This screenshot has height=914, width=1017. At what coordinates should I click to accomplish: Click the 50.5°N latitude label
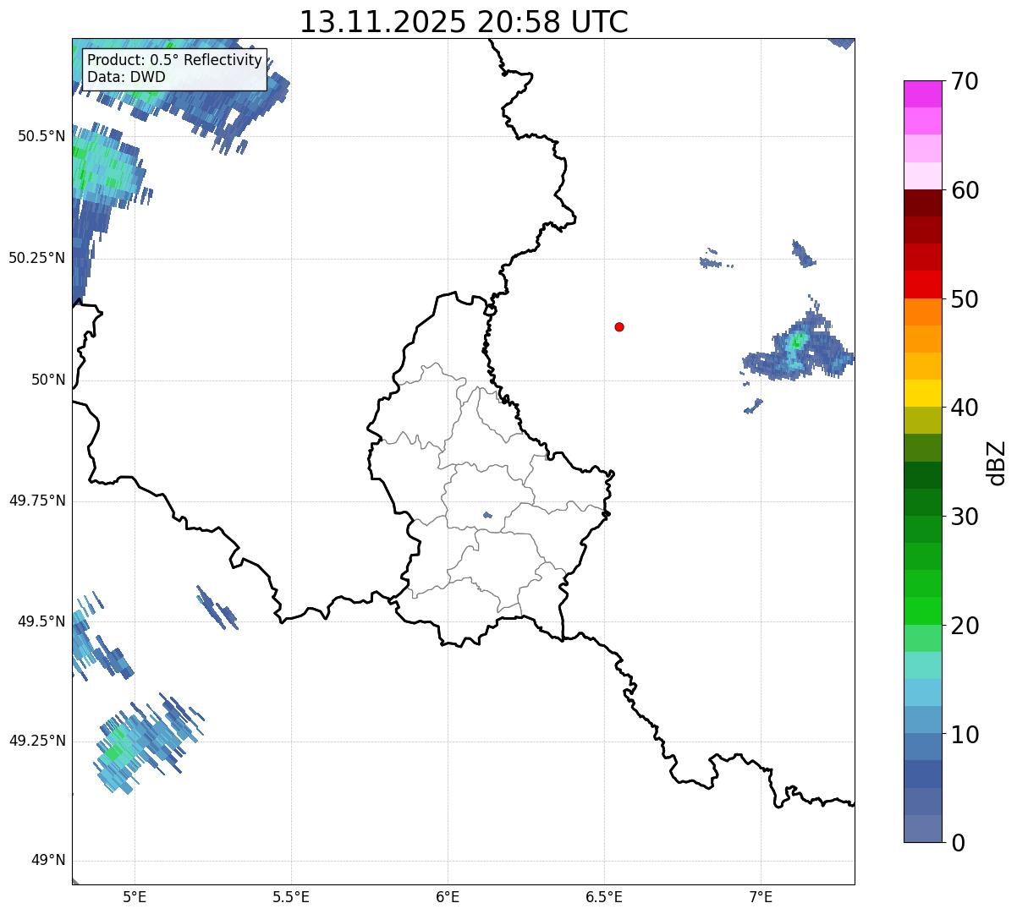[41, 136]
